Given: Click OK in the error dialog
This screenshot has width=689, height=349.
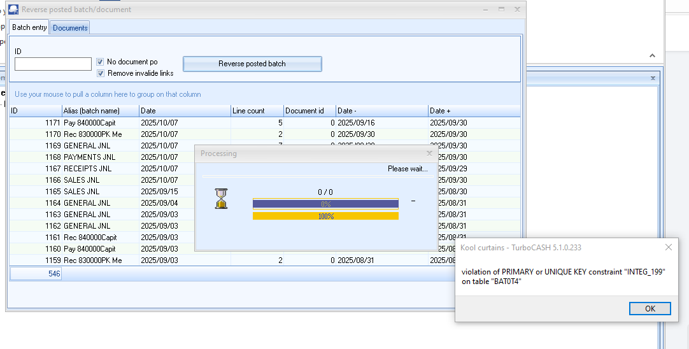Looking at the screenshot, I should tap(650, 309).
